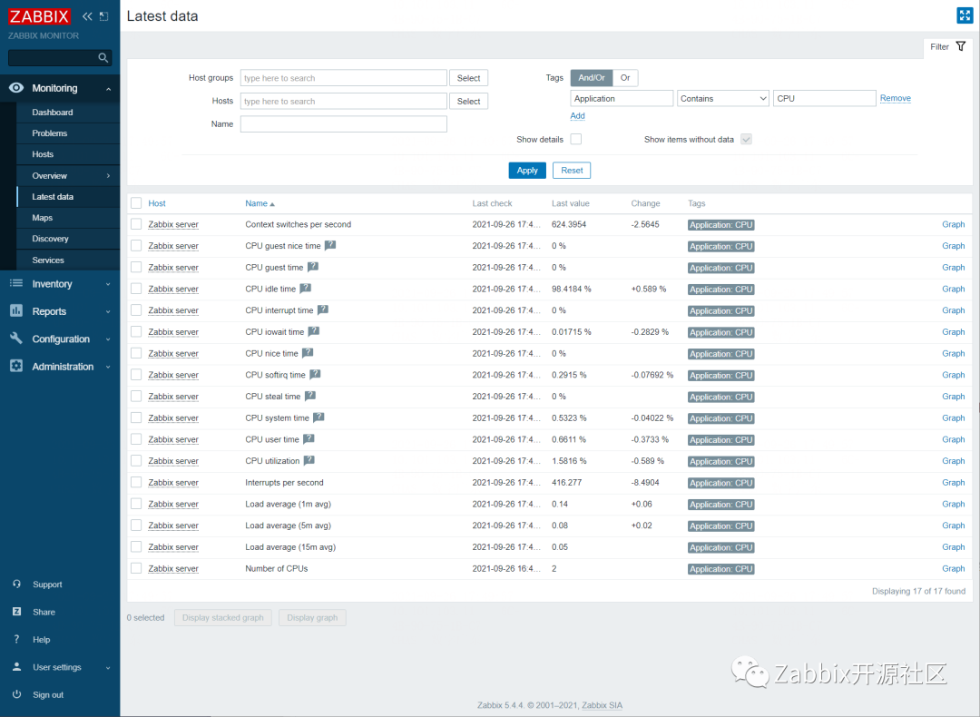Open the Contains tag operator dropdown

(x=722, y=98)
